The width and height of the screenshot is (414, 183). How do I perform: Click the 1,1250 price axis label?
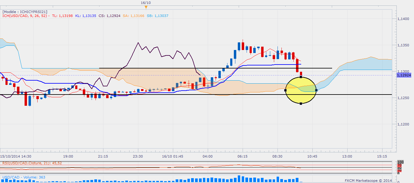point(403,98)
